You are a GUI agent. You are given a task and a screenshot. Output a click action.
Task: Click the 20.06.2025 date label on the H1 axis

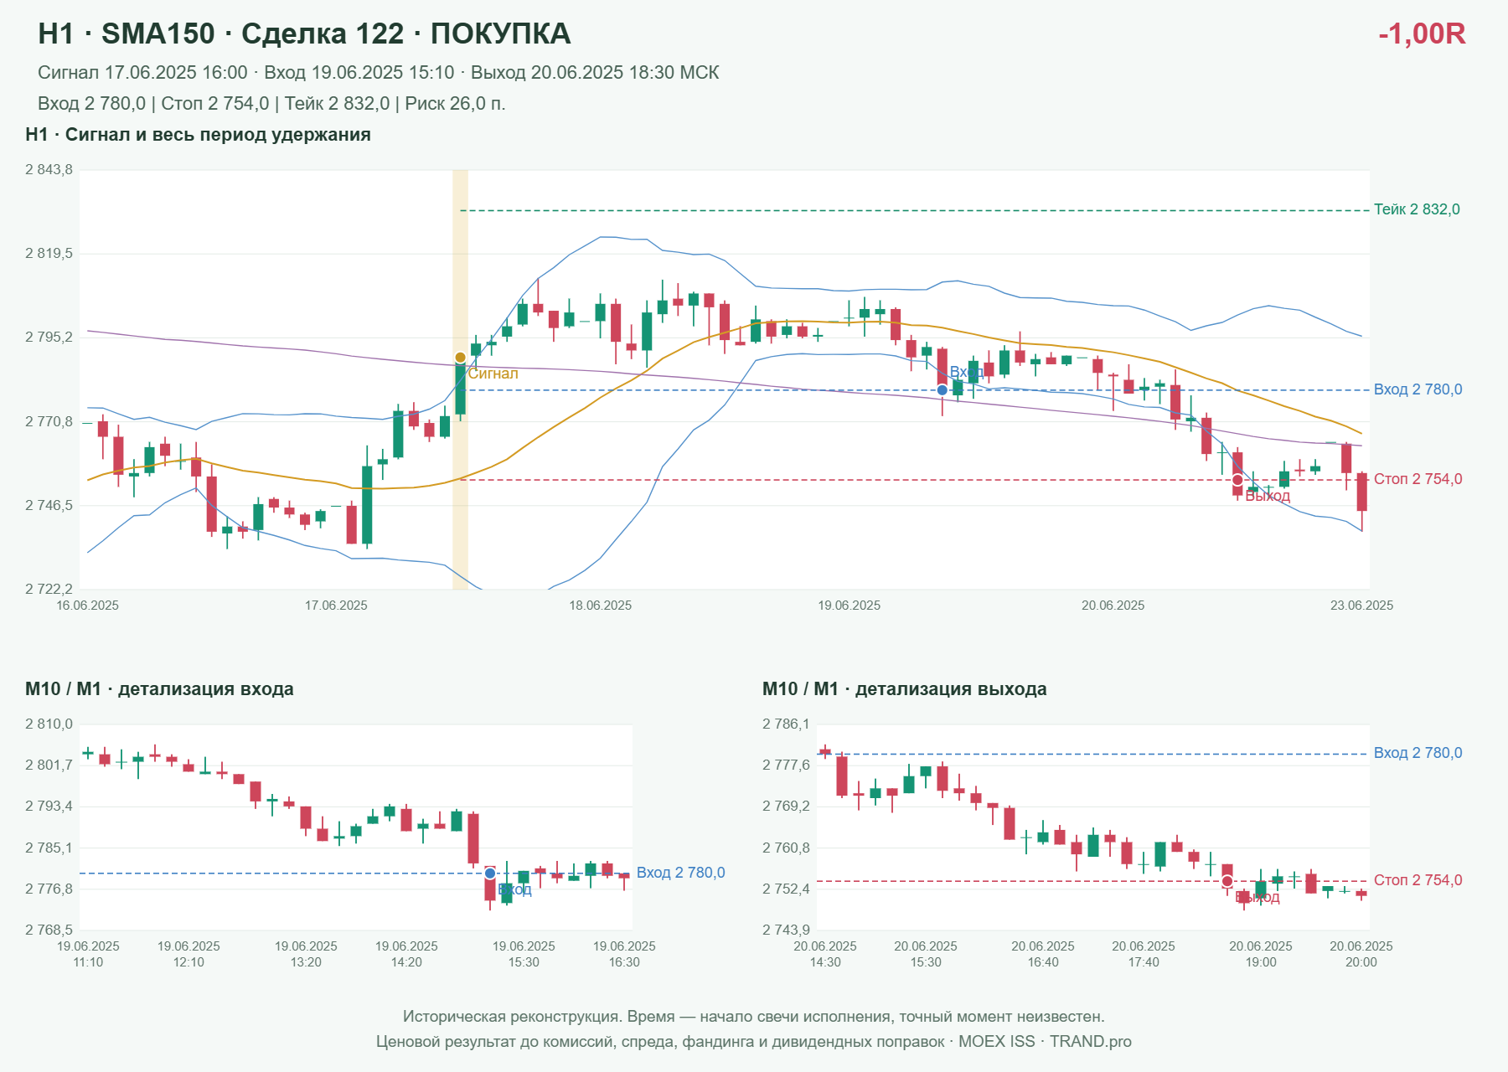pyautogui.click(x=1113, y=606)
